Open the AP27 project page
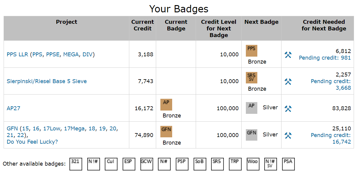The width and height of the screenshot is (357, 184). coord(13,108)
